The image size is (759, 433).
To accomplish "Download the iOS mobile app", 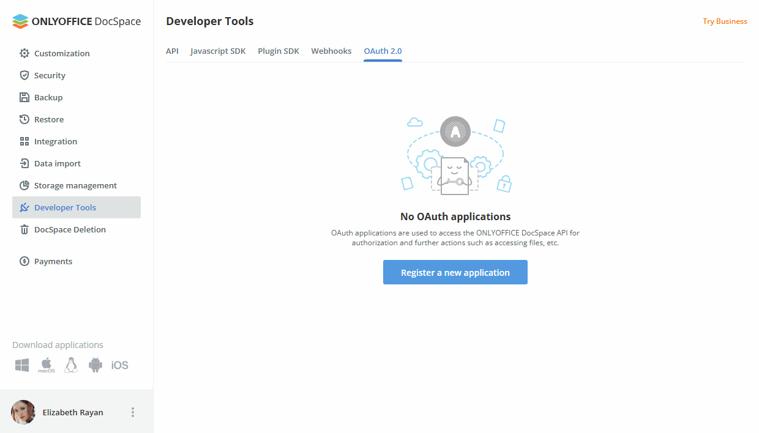I will tap(120, 365).
